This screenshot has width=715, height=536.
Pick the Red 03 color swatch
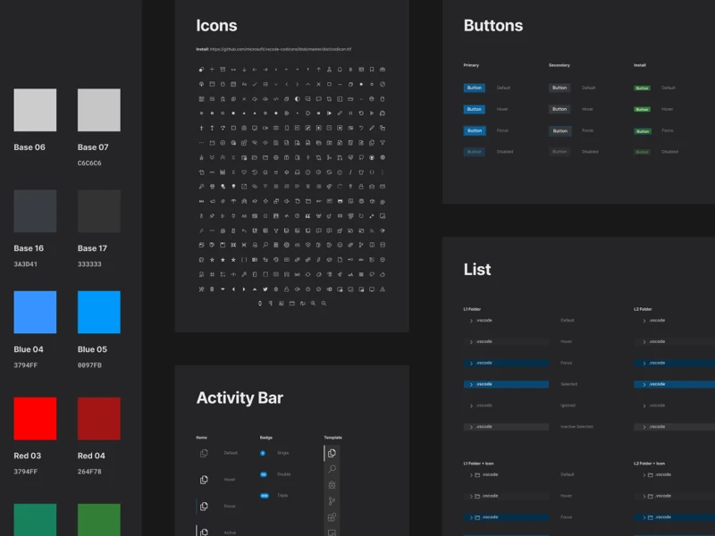coord(35,418)
